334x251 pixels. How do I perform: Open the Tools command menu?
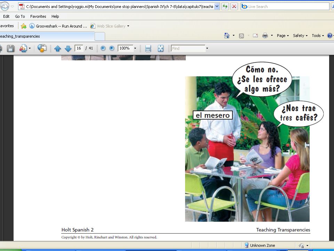click(318, 36)
